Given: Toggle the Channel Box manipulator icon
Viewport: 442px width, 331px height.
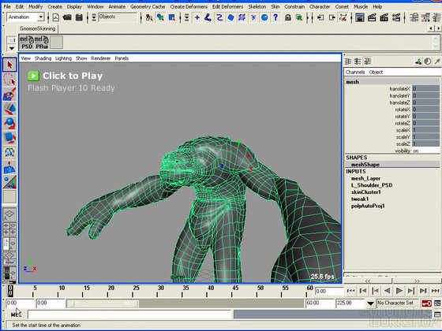Looking at the screenshot, I should click(x=418, y=61).
